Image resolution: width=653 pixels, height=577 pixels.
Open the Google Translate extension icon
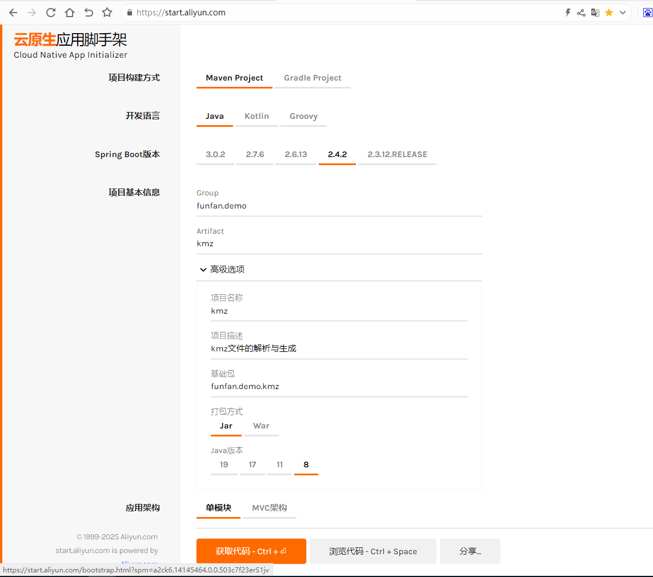click(x=595, y=12)
